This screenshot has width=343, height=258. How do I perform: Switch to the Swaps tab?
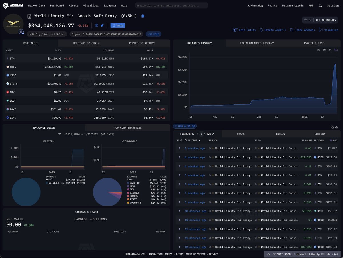click(241, 134)
